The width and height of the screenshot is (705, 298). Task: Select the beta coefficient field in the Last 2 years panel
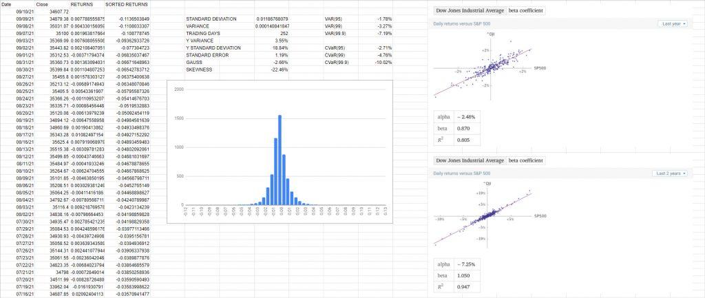coord(527,160)
